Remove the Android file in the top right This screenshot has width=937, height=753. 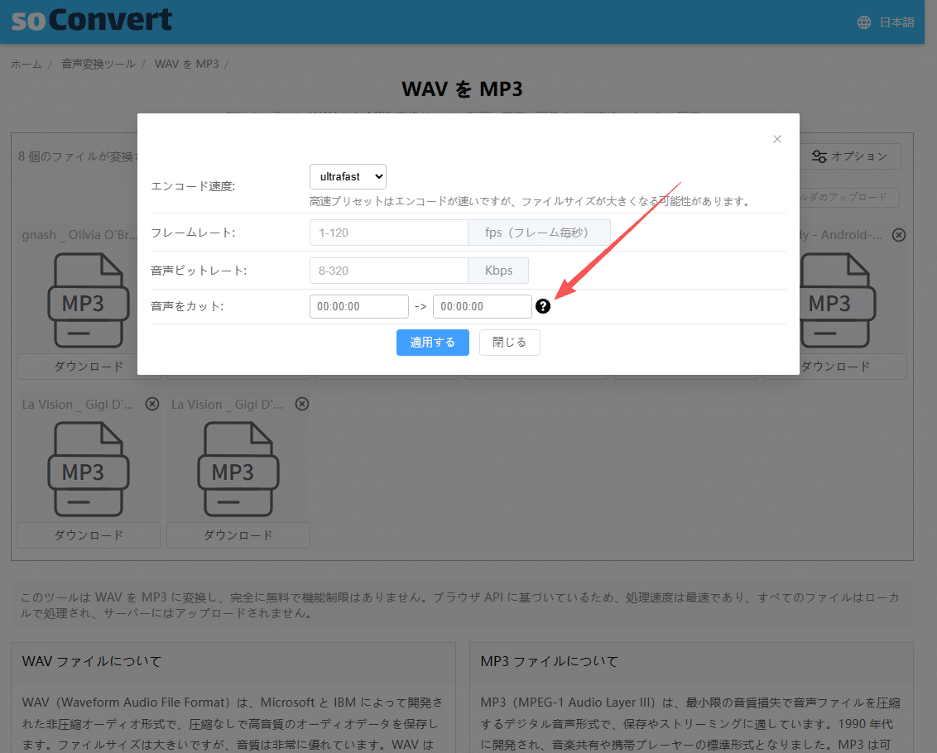898,234
